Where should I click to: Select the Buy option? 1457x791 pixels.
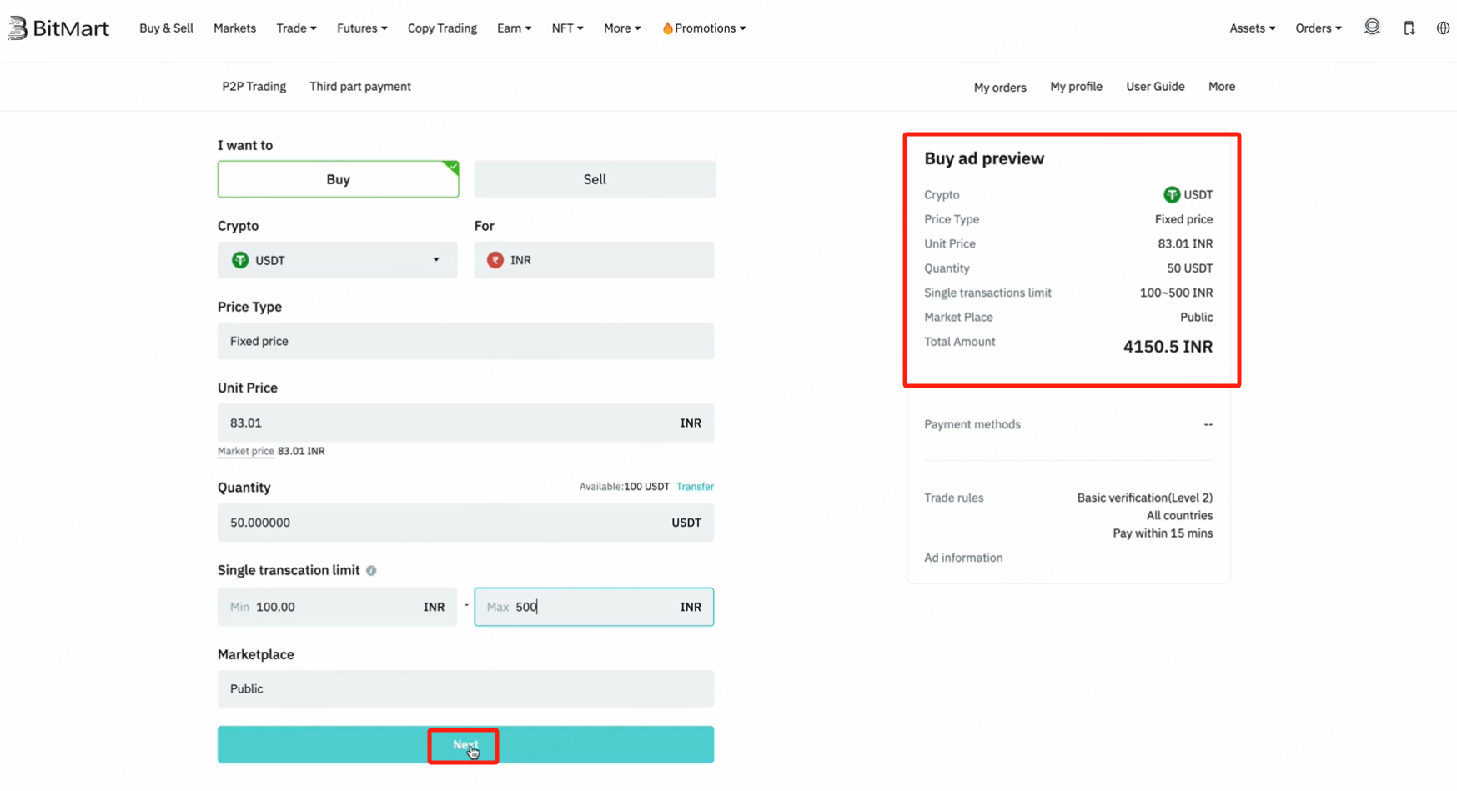[x=338, y=179]
